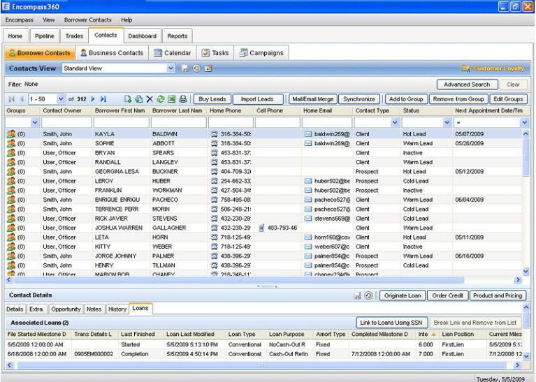Click the Product and Pricing button

click(x=498, y=295)
